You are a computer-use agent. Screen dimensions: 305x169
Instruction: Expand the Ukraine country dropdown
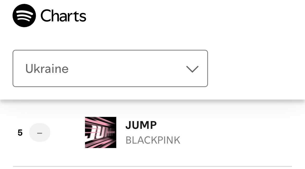(110, 68)
